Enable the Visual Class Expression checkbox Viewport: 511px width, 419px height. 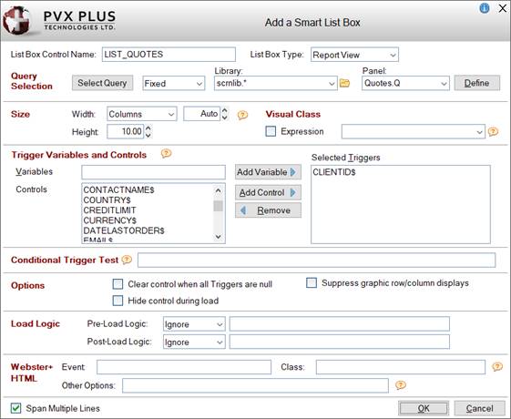coord(271,131)
